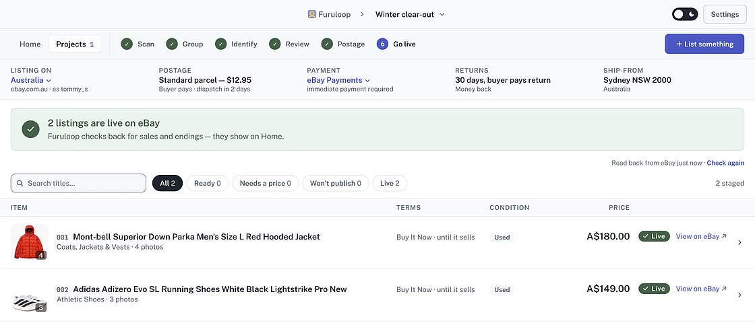Click the magnifier icon in the search box
Screen dimensions: 755x327
tap(20, 183)
